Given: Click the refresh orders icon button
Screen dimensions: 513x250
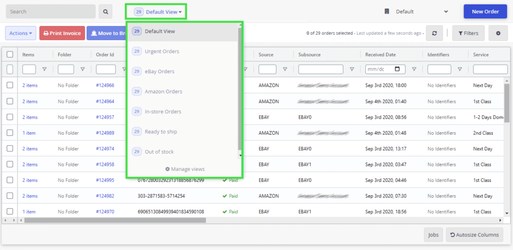Looking at the screenshot, I should coord(434,33).
